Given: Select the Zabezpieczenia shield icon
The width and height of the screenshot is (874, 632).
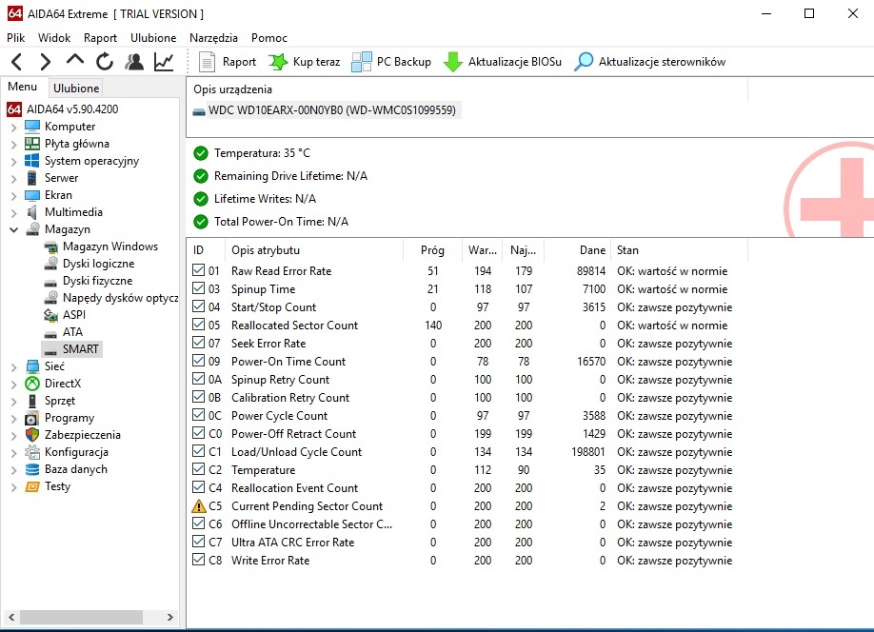Looking at the screenshot, I should pyautogui.click(x=32, y=435).
